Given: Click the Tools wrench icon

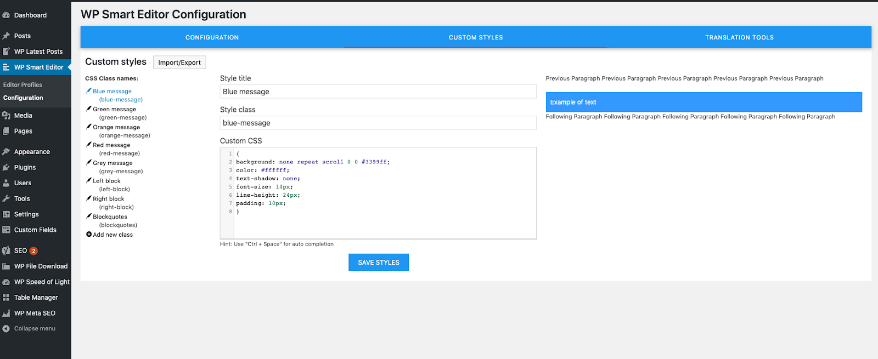Looking at the screenshot, I should 6,198.
